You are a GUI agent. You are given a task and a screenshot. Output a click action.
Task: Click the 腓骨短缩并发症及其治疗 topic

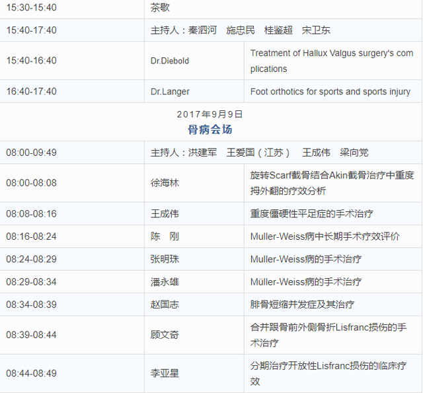pos(302,304)
